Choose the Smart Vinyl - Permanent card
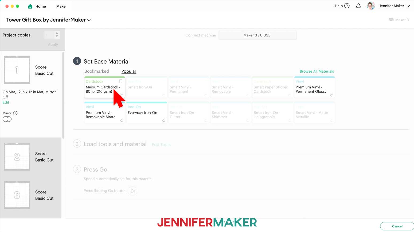This screenshot has width=414, height=232. pyautogui.click(x=189, y=87)
